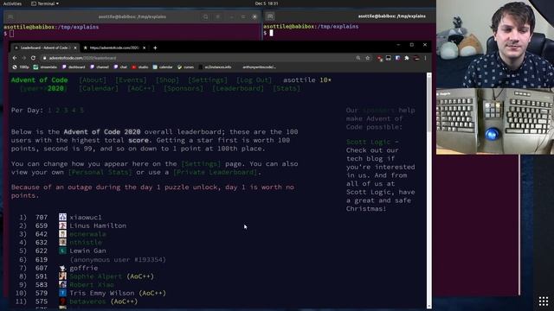Close the Leaderboard browser tab
554x311 pixels.
75,48
